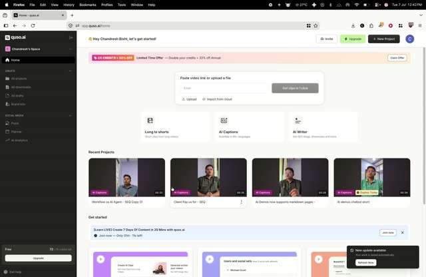426x277 pixels.
Task: Open Client Pay us for project thumbnail
Action: (208, 177)
